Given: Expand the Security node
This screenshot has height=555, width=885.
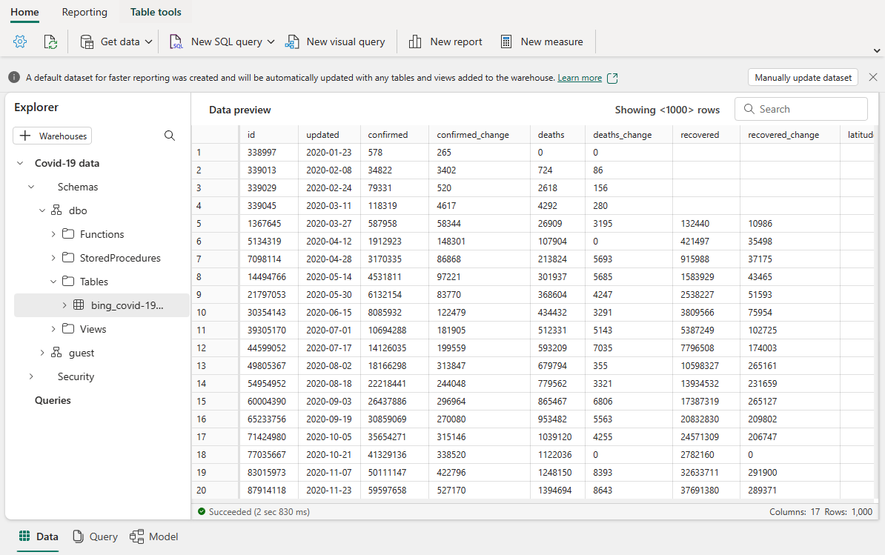Looking at the screenshot, I should click(x=32, y=376).
